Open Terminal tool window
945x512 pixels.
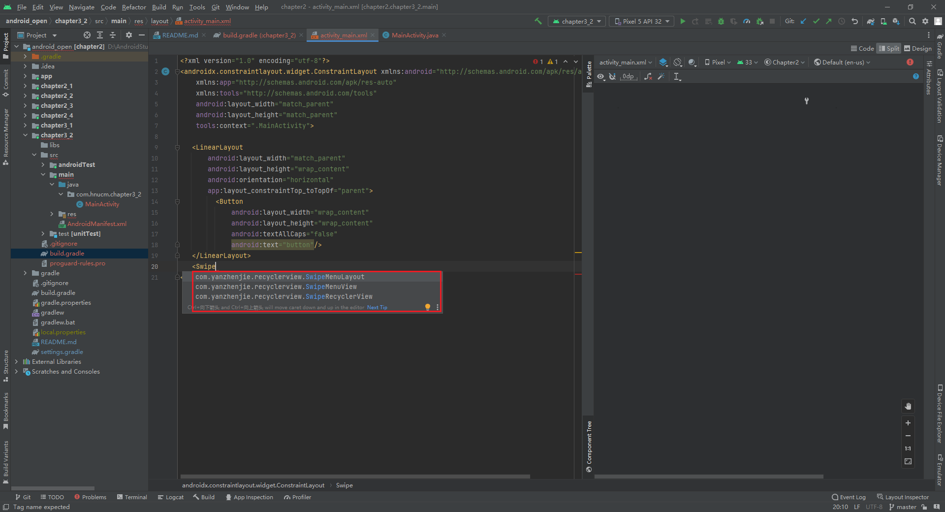[x=132, y=497]
